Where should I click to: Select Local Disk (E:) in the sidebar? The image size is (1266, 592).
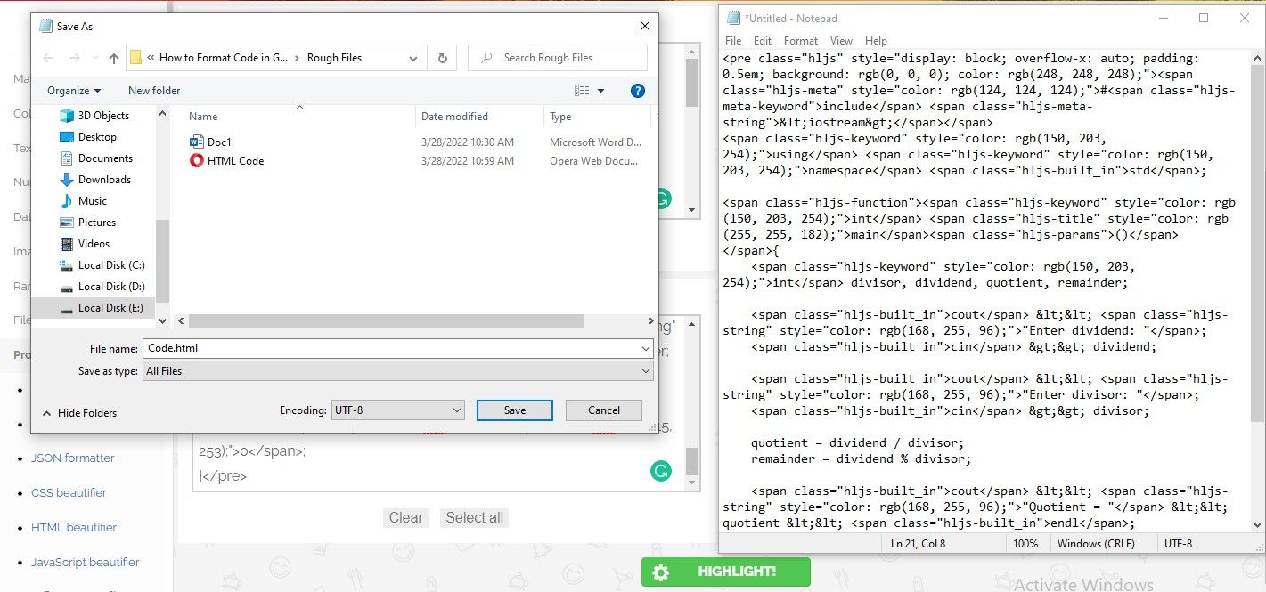[x=109, y=307]
